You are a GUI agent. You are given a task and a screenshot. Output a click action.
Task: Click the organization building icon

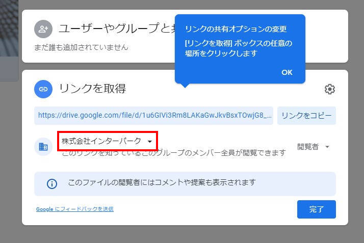[x=43, y=147]
